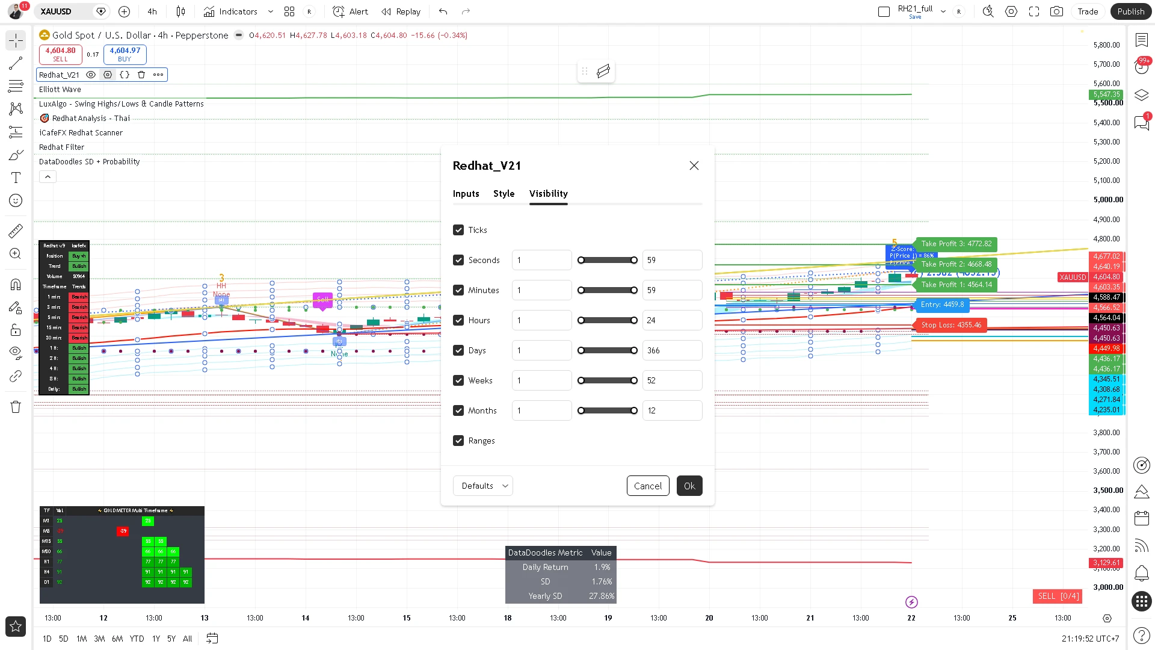The image size is (1155, 650).
Task: Select the trend line drawing tool
Action: coord(16,63)
